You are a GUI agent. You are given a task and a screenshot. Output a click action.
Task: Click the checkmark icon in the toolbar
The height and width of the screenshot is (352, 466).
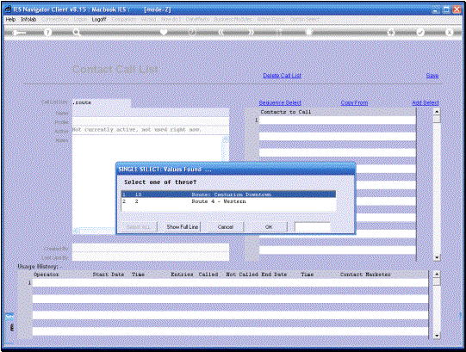420,33
